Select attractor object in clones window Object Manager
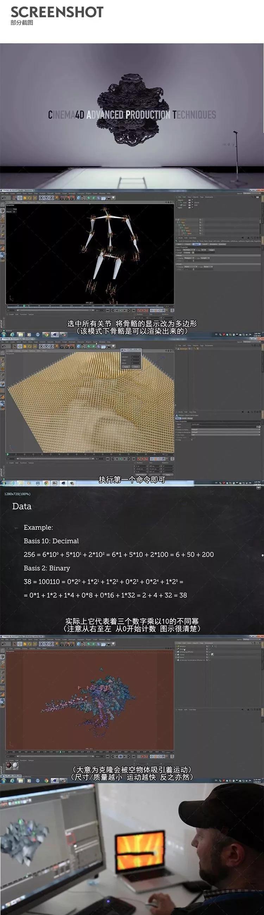This screenshot has height=915, width=264. point(183,646)
